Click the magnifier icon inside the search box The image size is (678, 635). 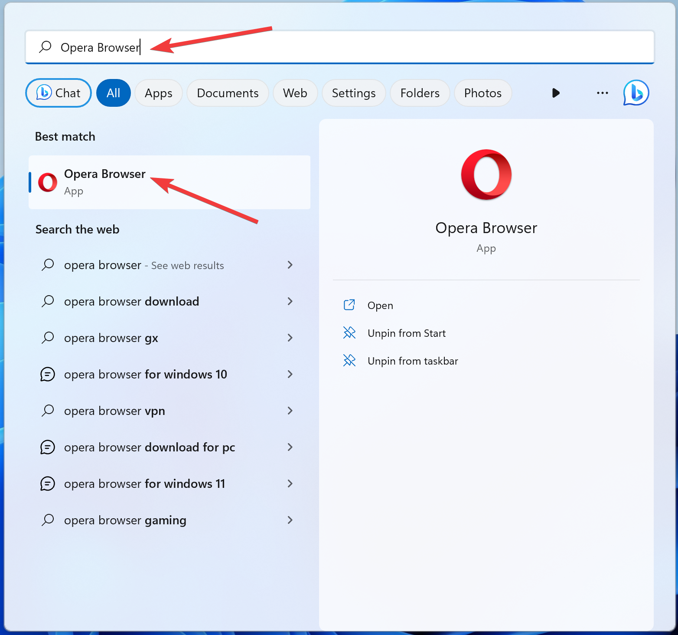[46, 47]
